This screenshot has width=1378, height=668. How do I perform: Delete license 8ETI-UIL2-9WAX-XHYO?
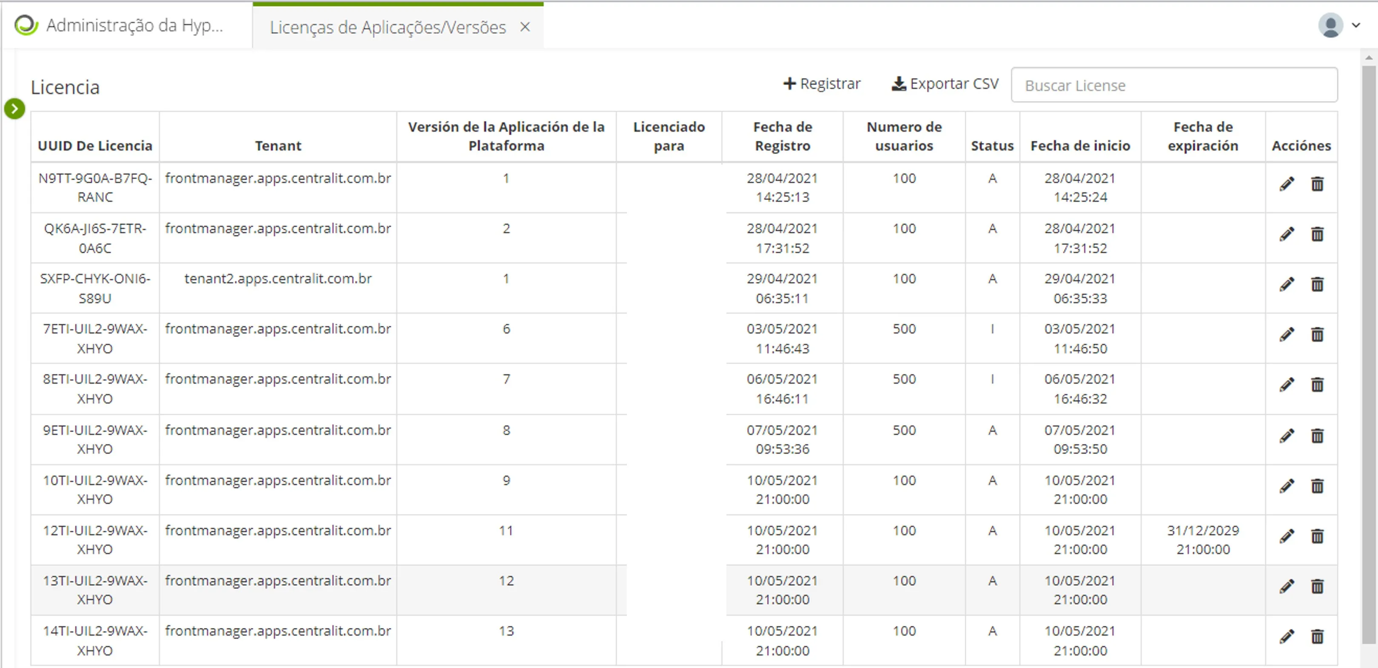pos(1317,385)
